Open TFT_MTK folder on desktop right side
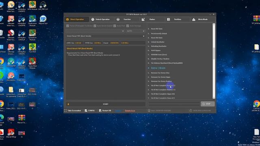This screenshot has height=146, width=260. [x=256, y=48]
